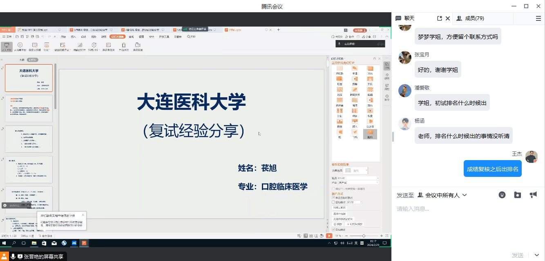545x261 pixels.
Task: Click the 发送 send button
Action: pos(518,255)
